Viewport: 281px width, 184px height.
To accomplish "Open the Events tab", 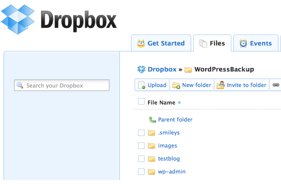I will [256, 43].
